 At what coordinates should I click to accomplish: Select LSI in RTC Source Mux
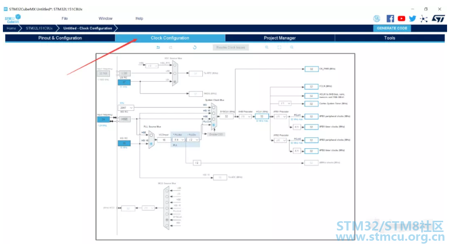coord(174,82)
